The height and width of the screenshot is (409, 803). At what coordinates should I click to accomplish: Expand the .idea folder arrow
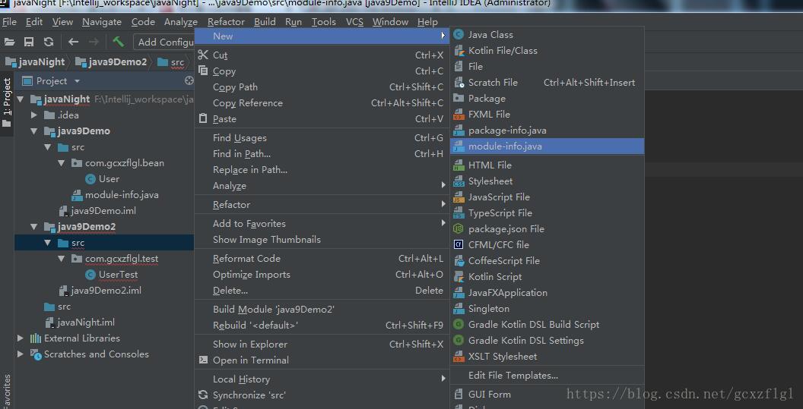(x=34, y=115)
